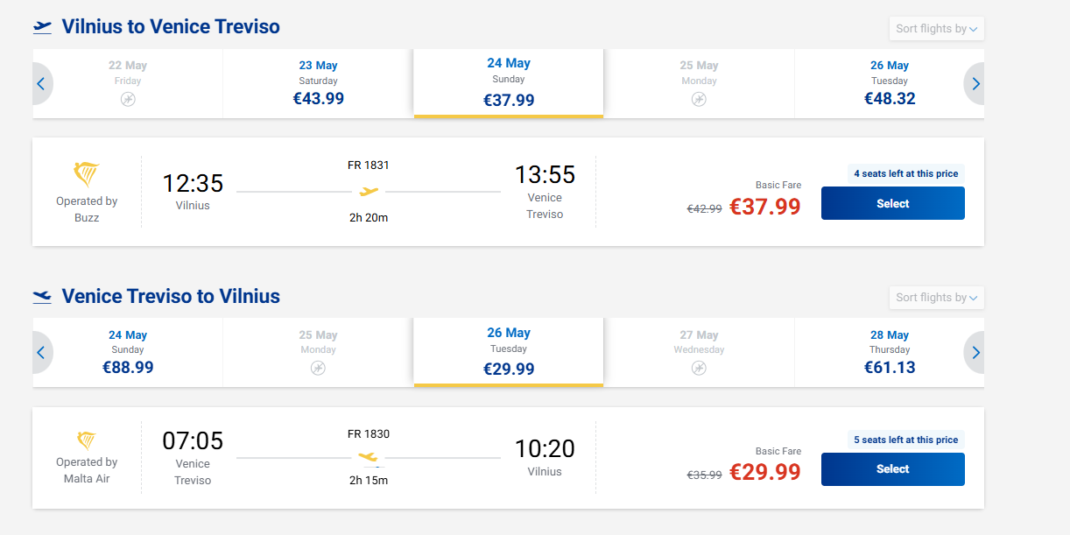Click the no-flight icon under 25 May in outbound row
The image size is (1070, 535).
[x=699, y=100]
